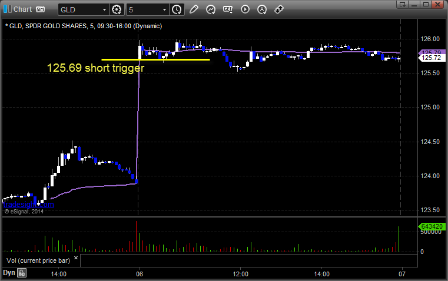Screen dimensions: 448x281
Task: Click the tallest red volume bar
Action: 137,236
